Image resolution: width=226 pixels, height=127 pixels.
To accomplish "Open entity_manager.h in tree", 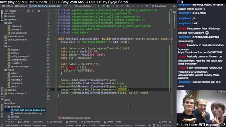I will click(x=18, y=56).
